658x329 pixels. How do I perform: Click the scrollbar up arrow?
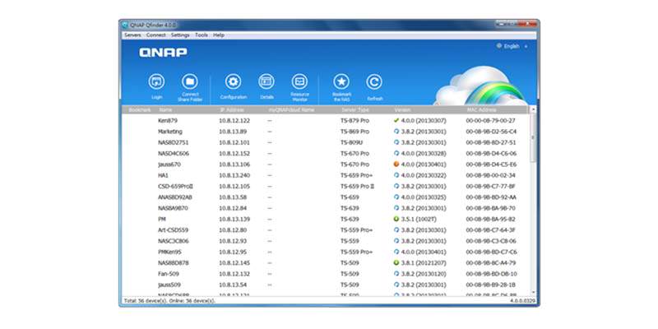(533, 109)
